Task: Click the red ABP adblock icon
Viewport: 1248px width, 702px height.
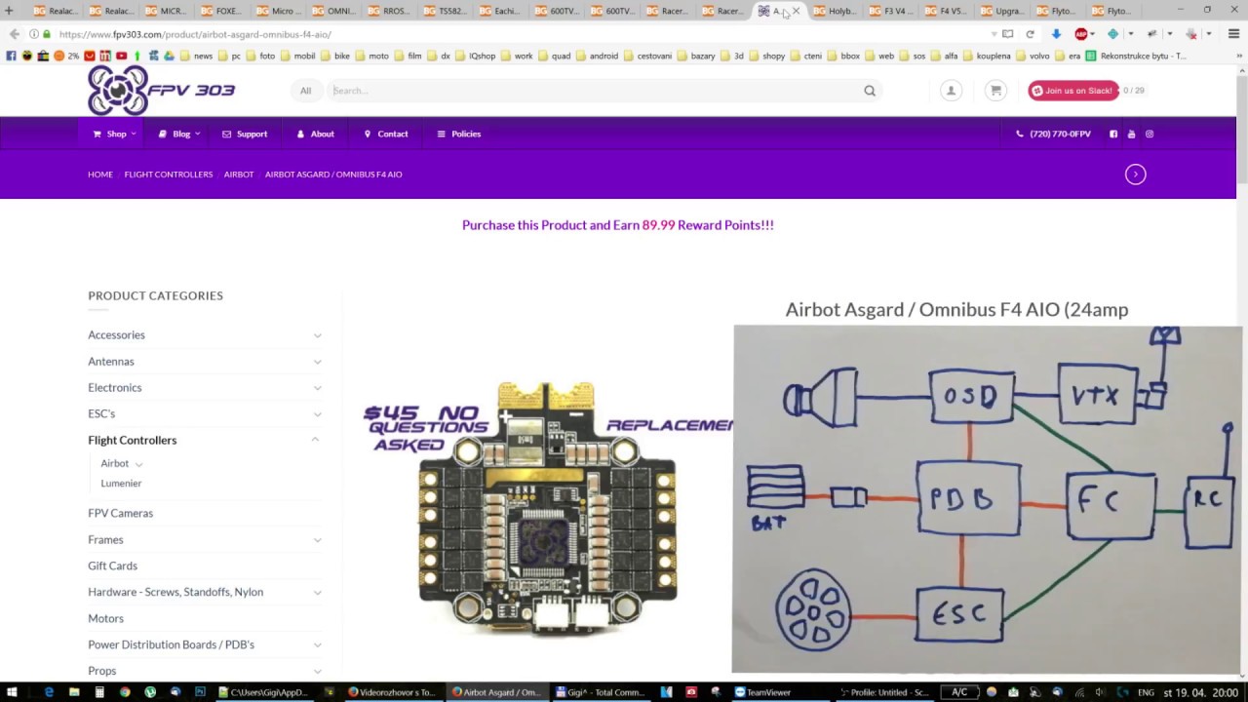Action: 1081,34
